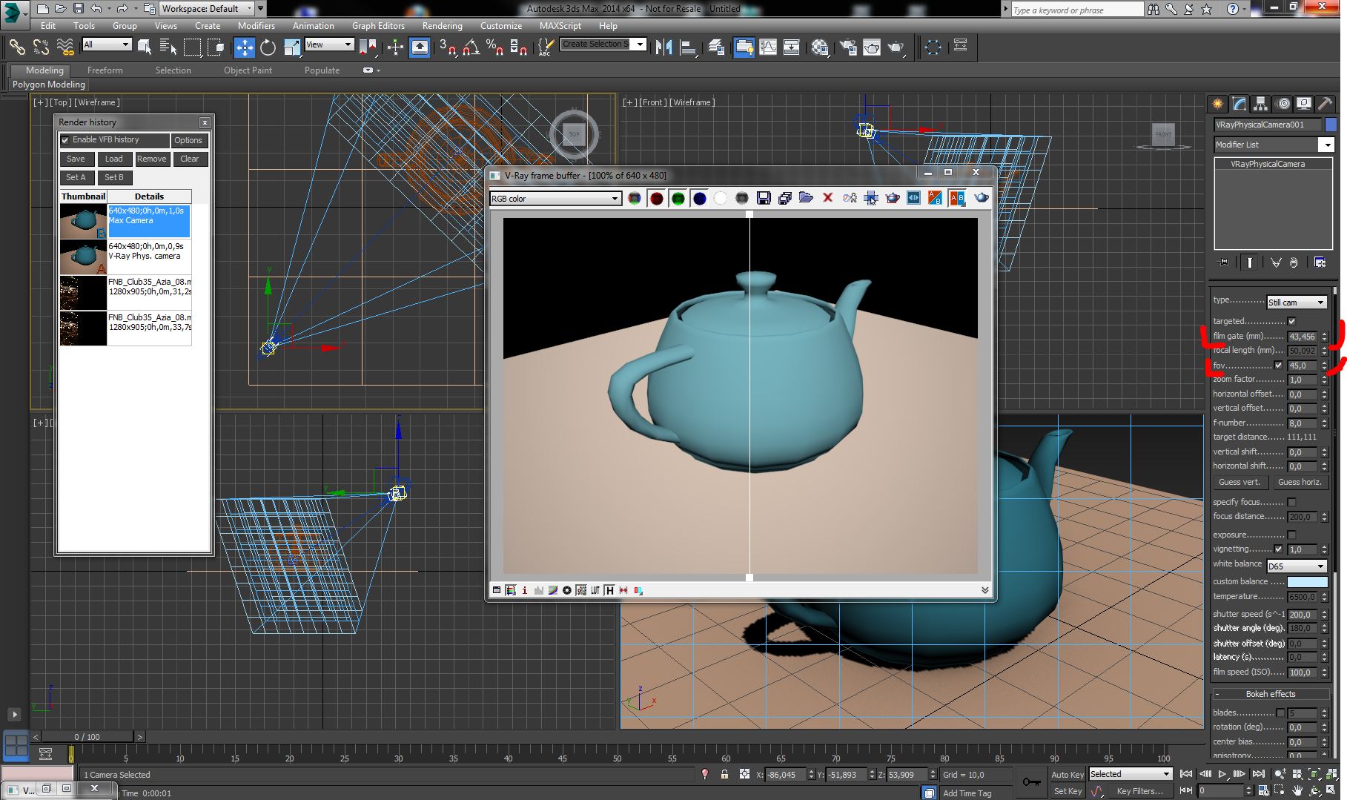Click the render last teapot icon in VFB
The image size is (1347, 800).
point(982,198)
